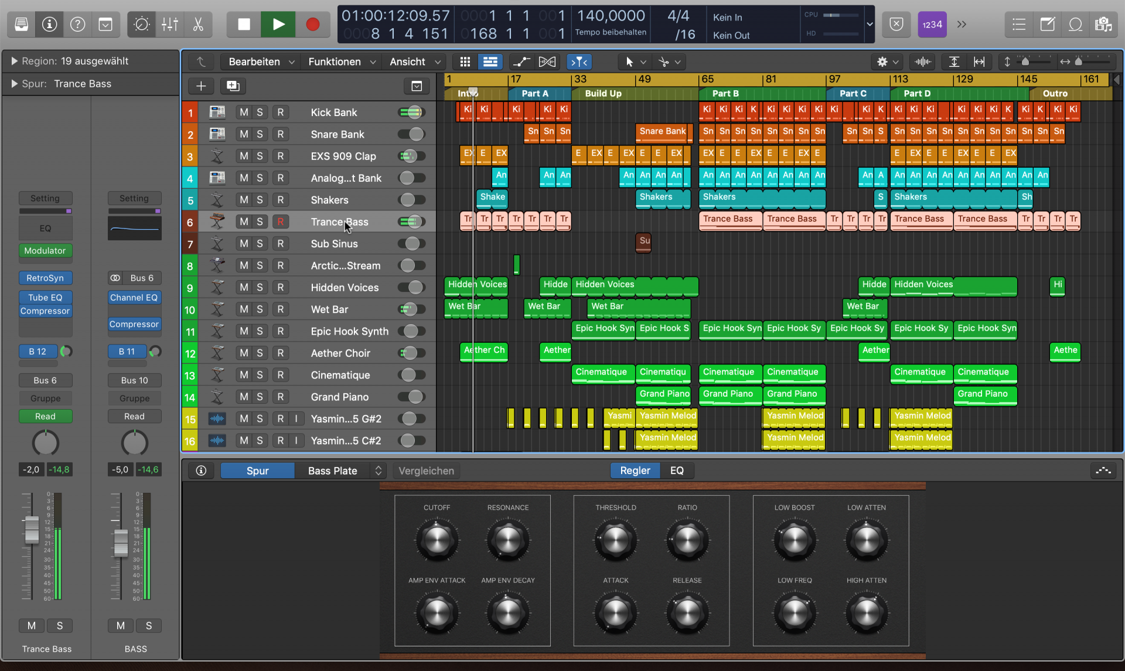Viewport: 1125px width, 671px height.
Task: Record-enable the EXS 909 Clap track
Action: pyautogui.click(x=281, y=156)
